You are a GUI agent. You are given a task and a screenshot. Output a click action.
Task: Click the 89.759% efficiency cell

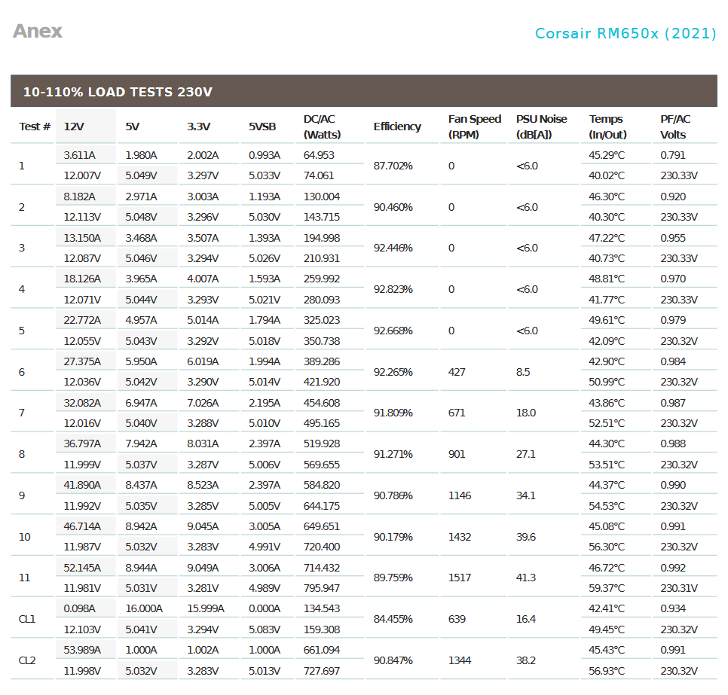coord(393,578)
